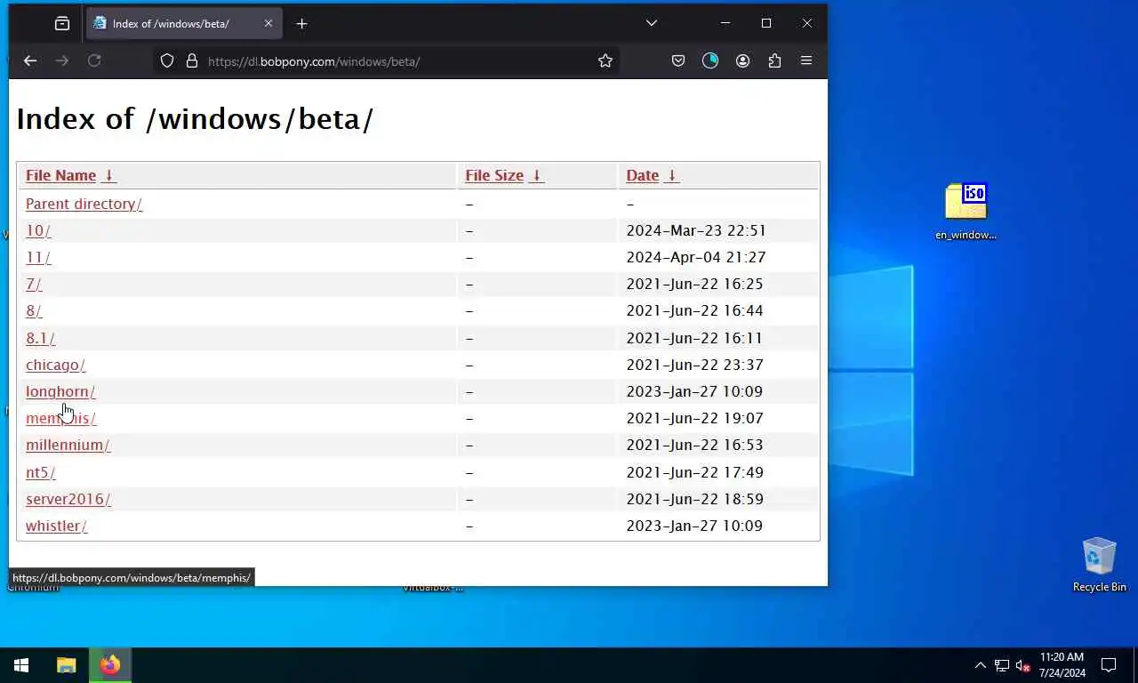Open the 7/ directory

(x=34, y=284)
